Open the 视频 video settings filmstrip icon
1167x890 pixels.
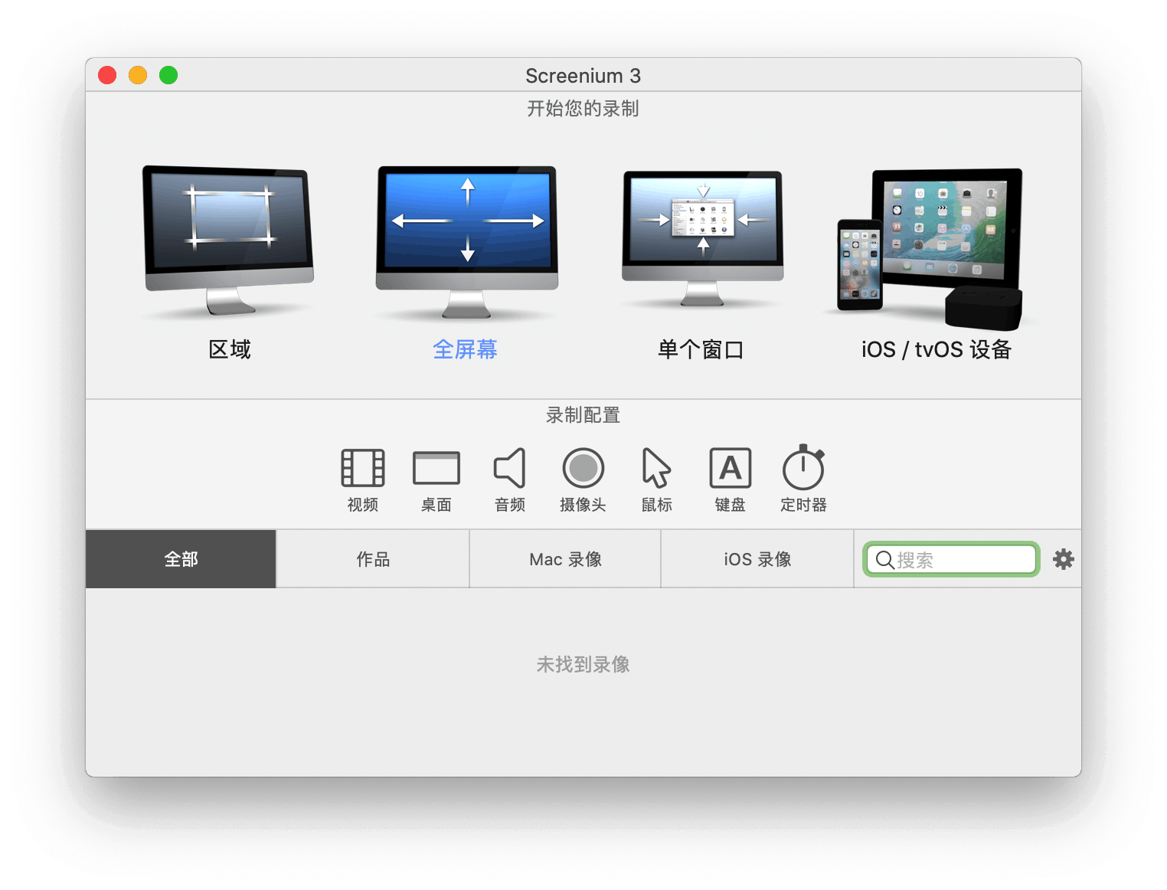pos(362,468)
